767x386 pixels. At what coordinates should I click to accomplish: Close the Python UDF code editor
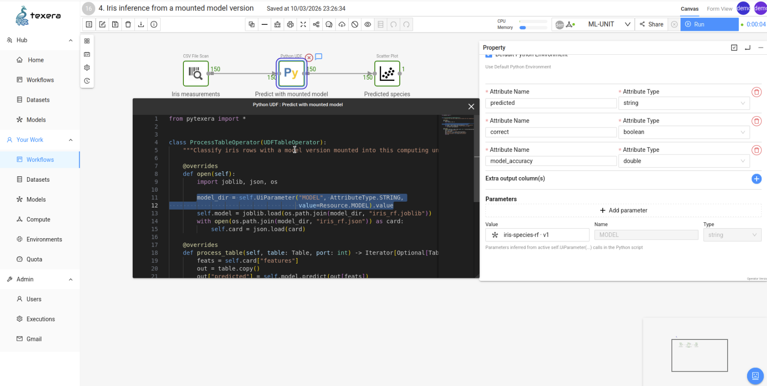coord(471,107)
